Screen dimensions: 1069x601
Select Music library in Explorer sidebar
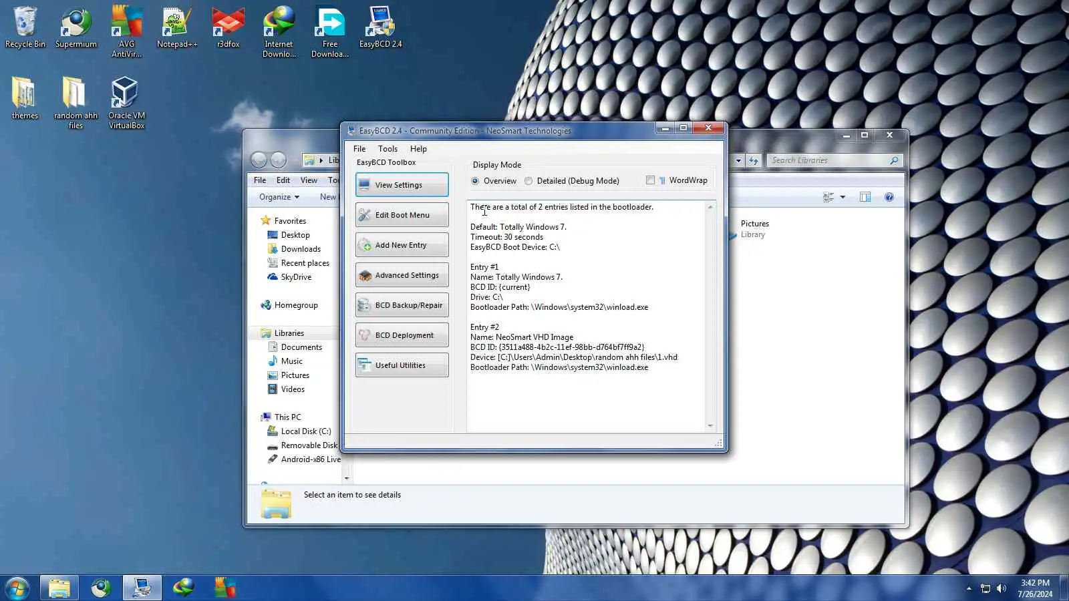tap(285, 361)
